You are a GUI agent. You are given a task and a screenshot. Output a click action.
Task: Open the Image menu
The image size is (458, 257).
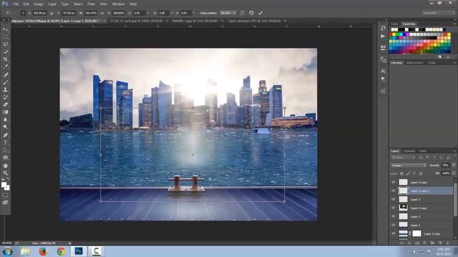(x=39, y=4)
